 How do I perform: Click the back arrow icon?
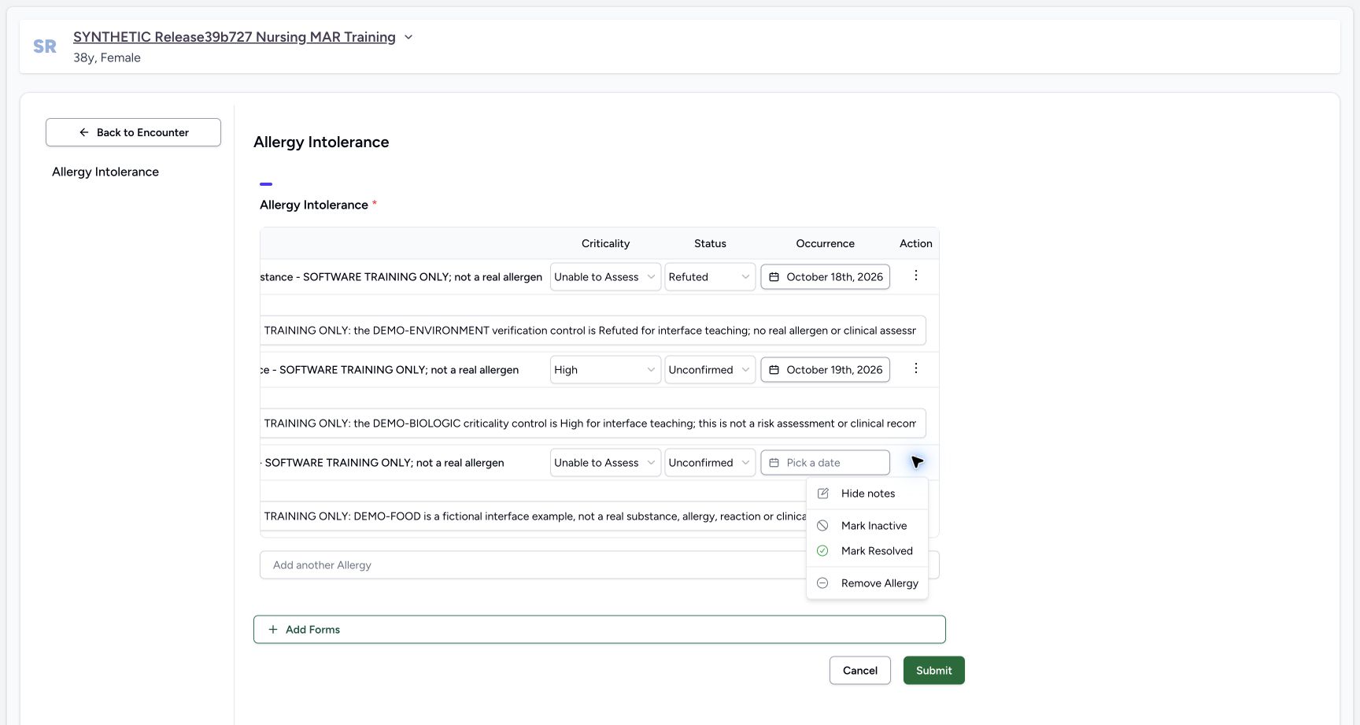(x=84, y=132)
